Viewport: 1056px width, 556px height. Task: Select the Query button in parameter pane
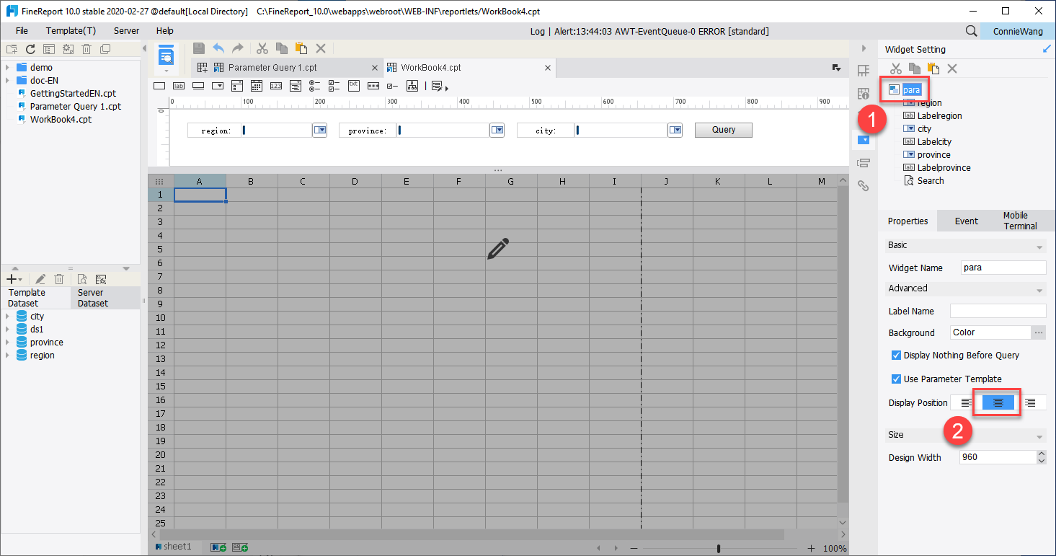tap(723, 130)
